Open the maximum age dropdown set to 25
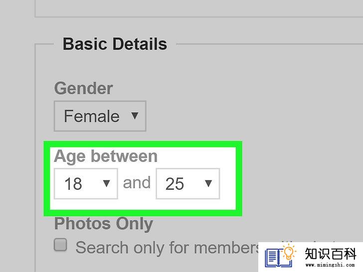Screen dimensions: 363x272 [x=188, y=184]
